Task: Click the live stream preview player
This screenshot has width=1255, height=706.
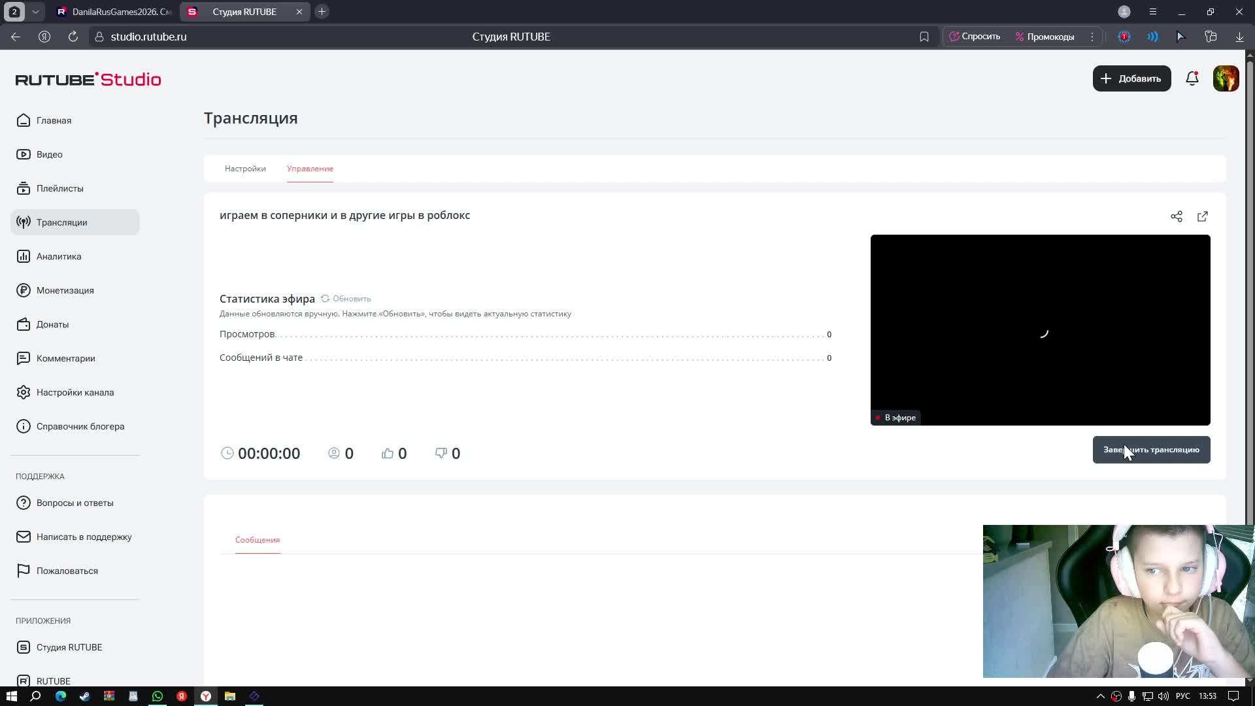Action: 1040,330
